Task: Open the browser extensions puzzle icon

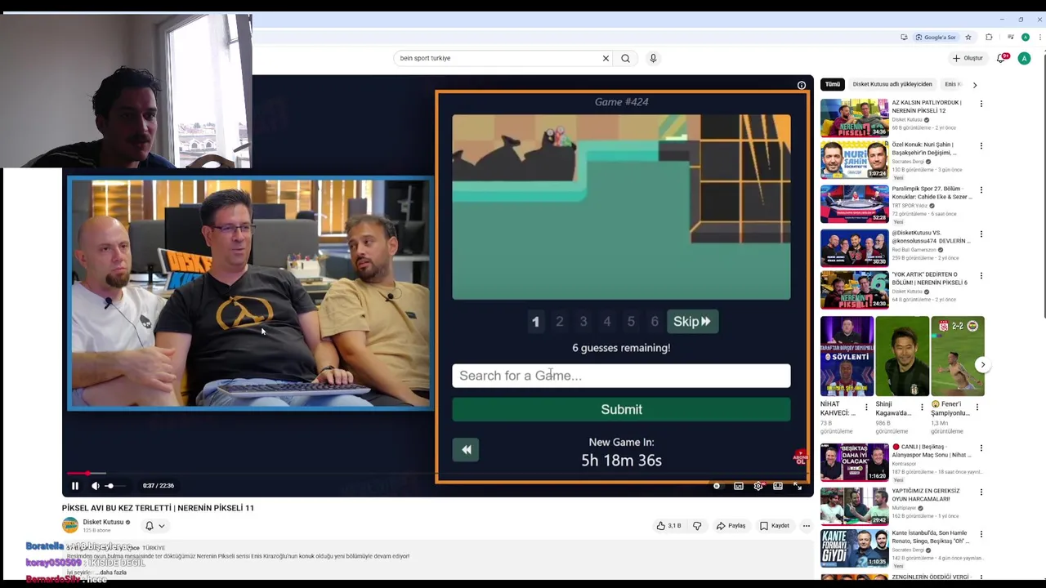Action: pyautogui.click(x=989, y=37)
